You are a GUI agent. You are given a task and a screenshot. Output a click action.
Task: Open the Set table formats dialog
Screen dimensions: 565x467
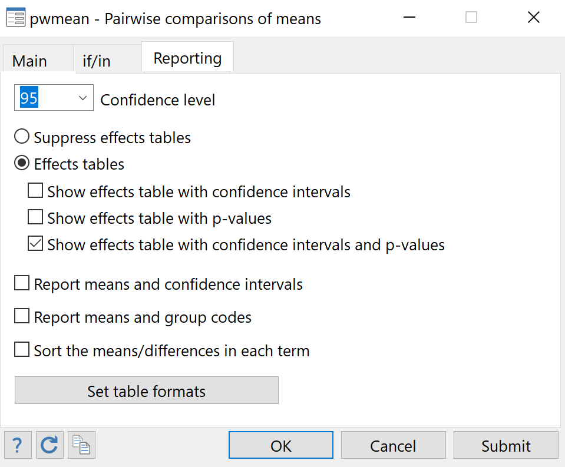[146, 390]
